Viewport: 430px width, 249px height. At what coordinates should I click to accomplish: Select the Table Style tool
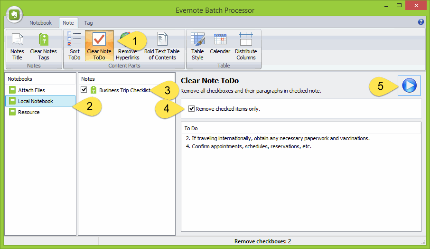(x=197, y=46)
